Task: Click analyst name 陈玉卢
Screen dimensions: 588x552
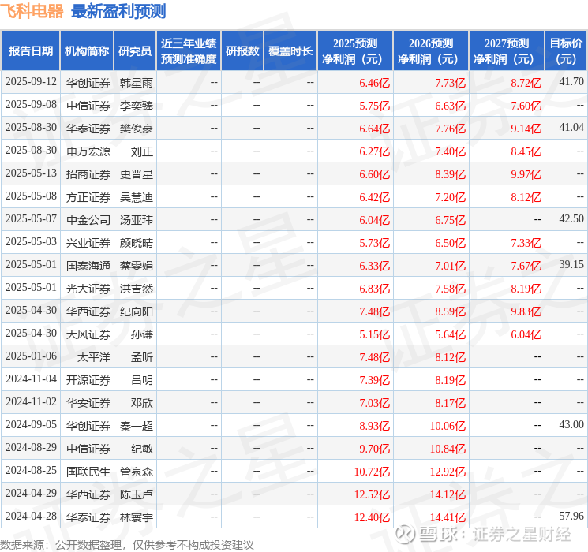Action: [x=136, y=494]
